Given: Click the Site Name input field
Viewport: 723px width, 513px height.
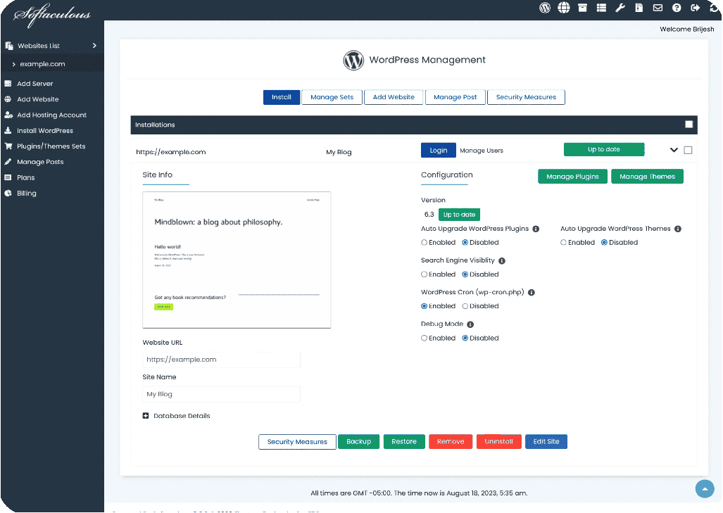Looking at the screenshot, I should coord(221,394).
